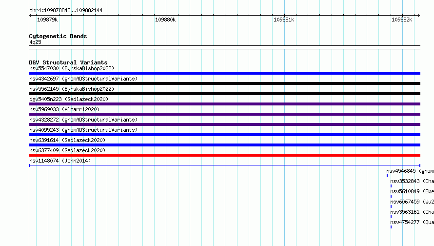Click the black bar under nsv5562145
The width and height of the screenshot is (434, 246).
pos(224,94)
